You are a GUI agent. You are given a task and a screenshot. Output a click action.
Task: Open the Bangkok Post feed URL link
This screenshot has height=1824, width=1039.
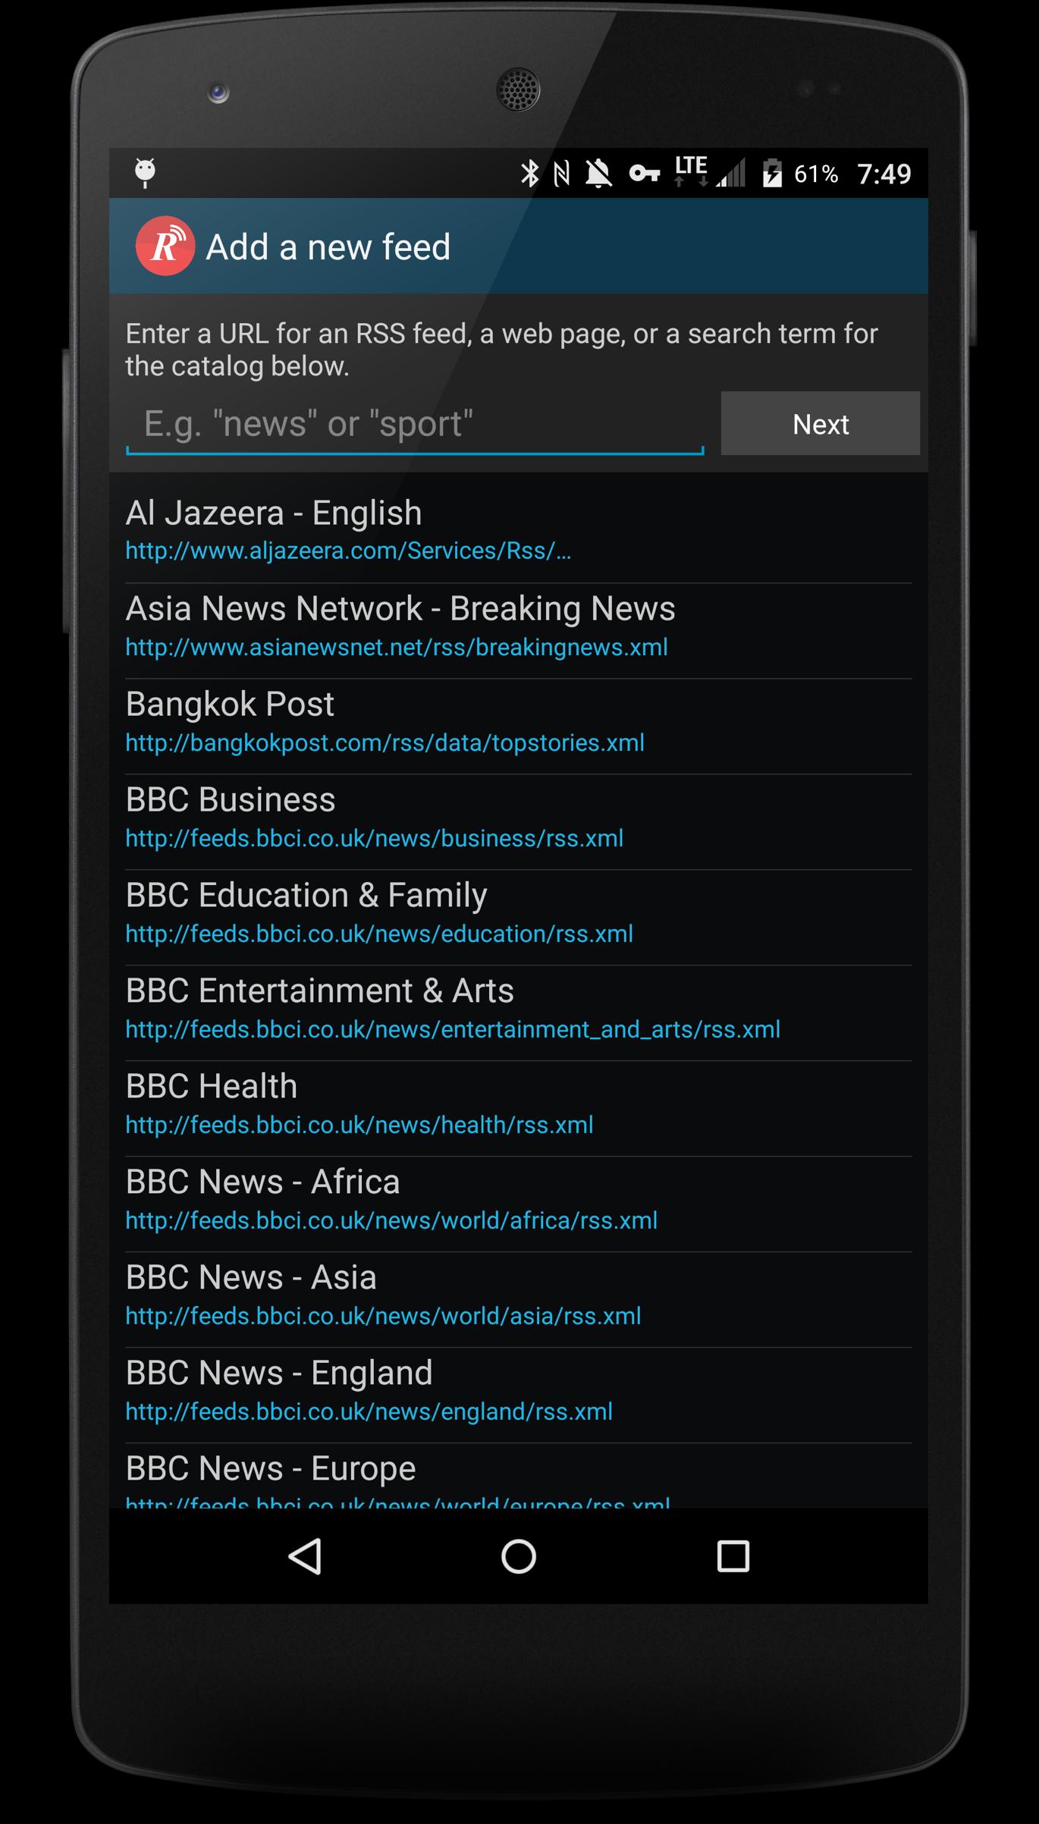point(385,742)
